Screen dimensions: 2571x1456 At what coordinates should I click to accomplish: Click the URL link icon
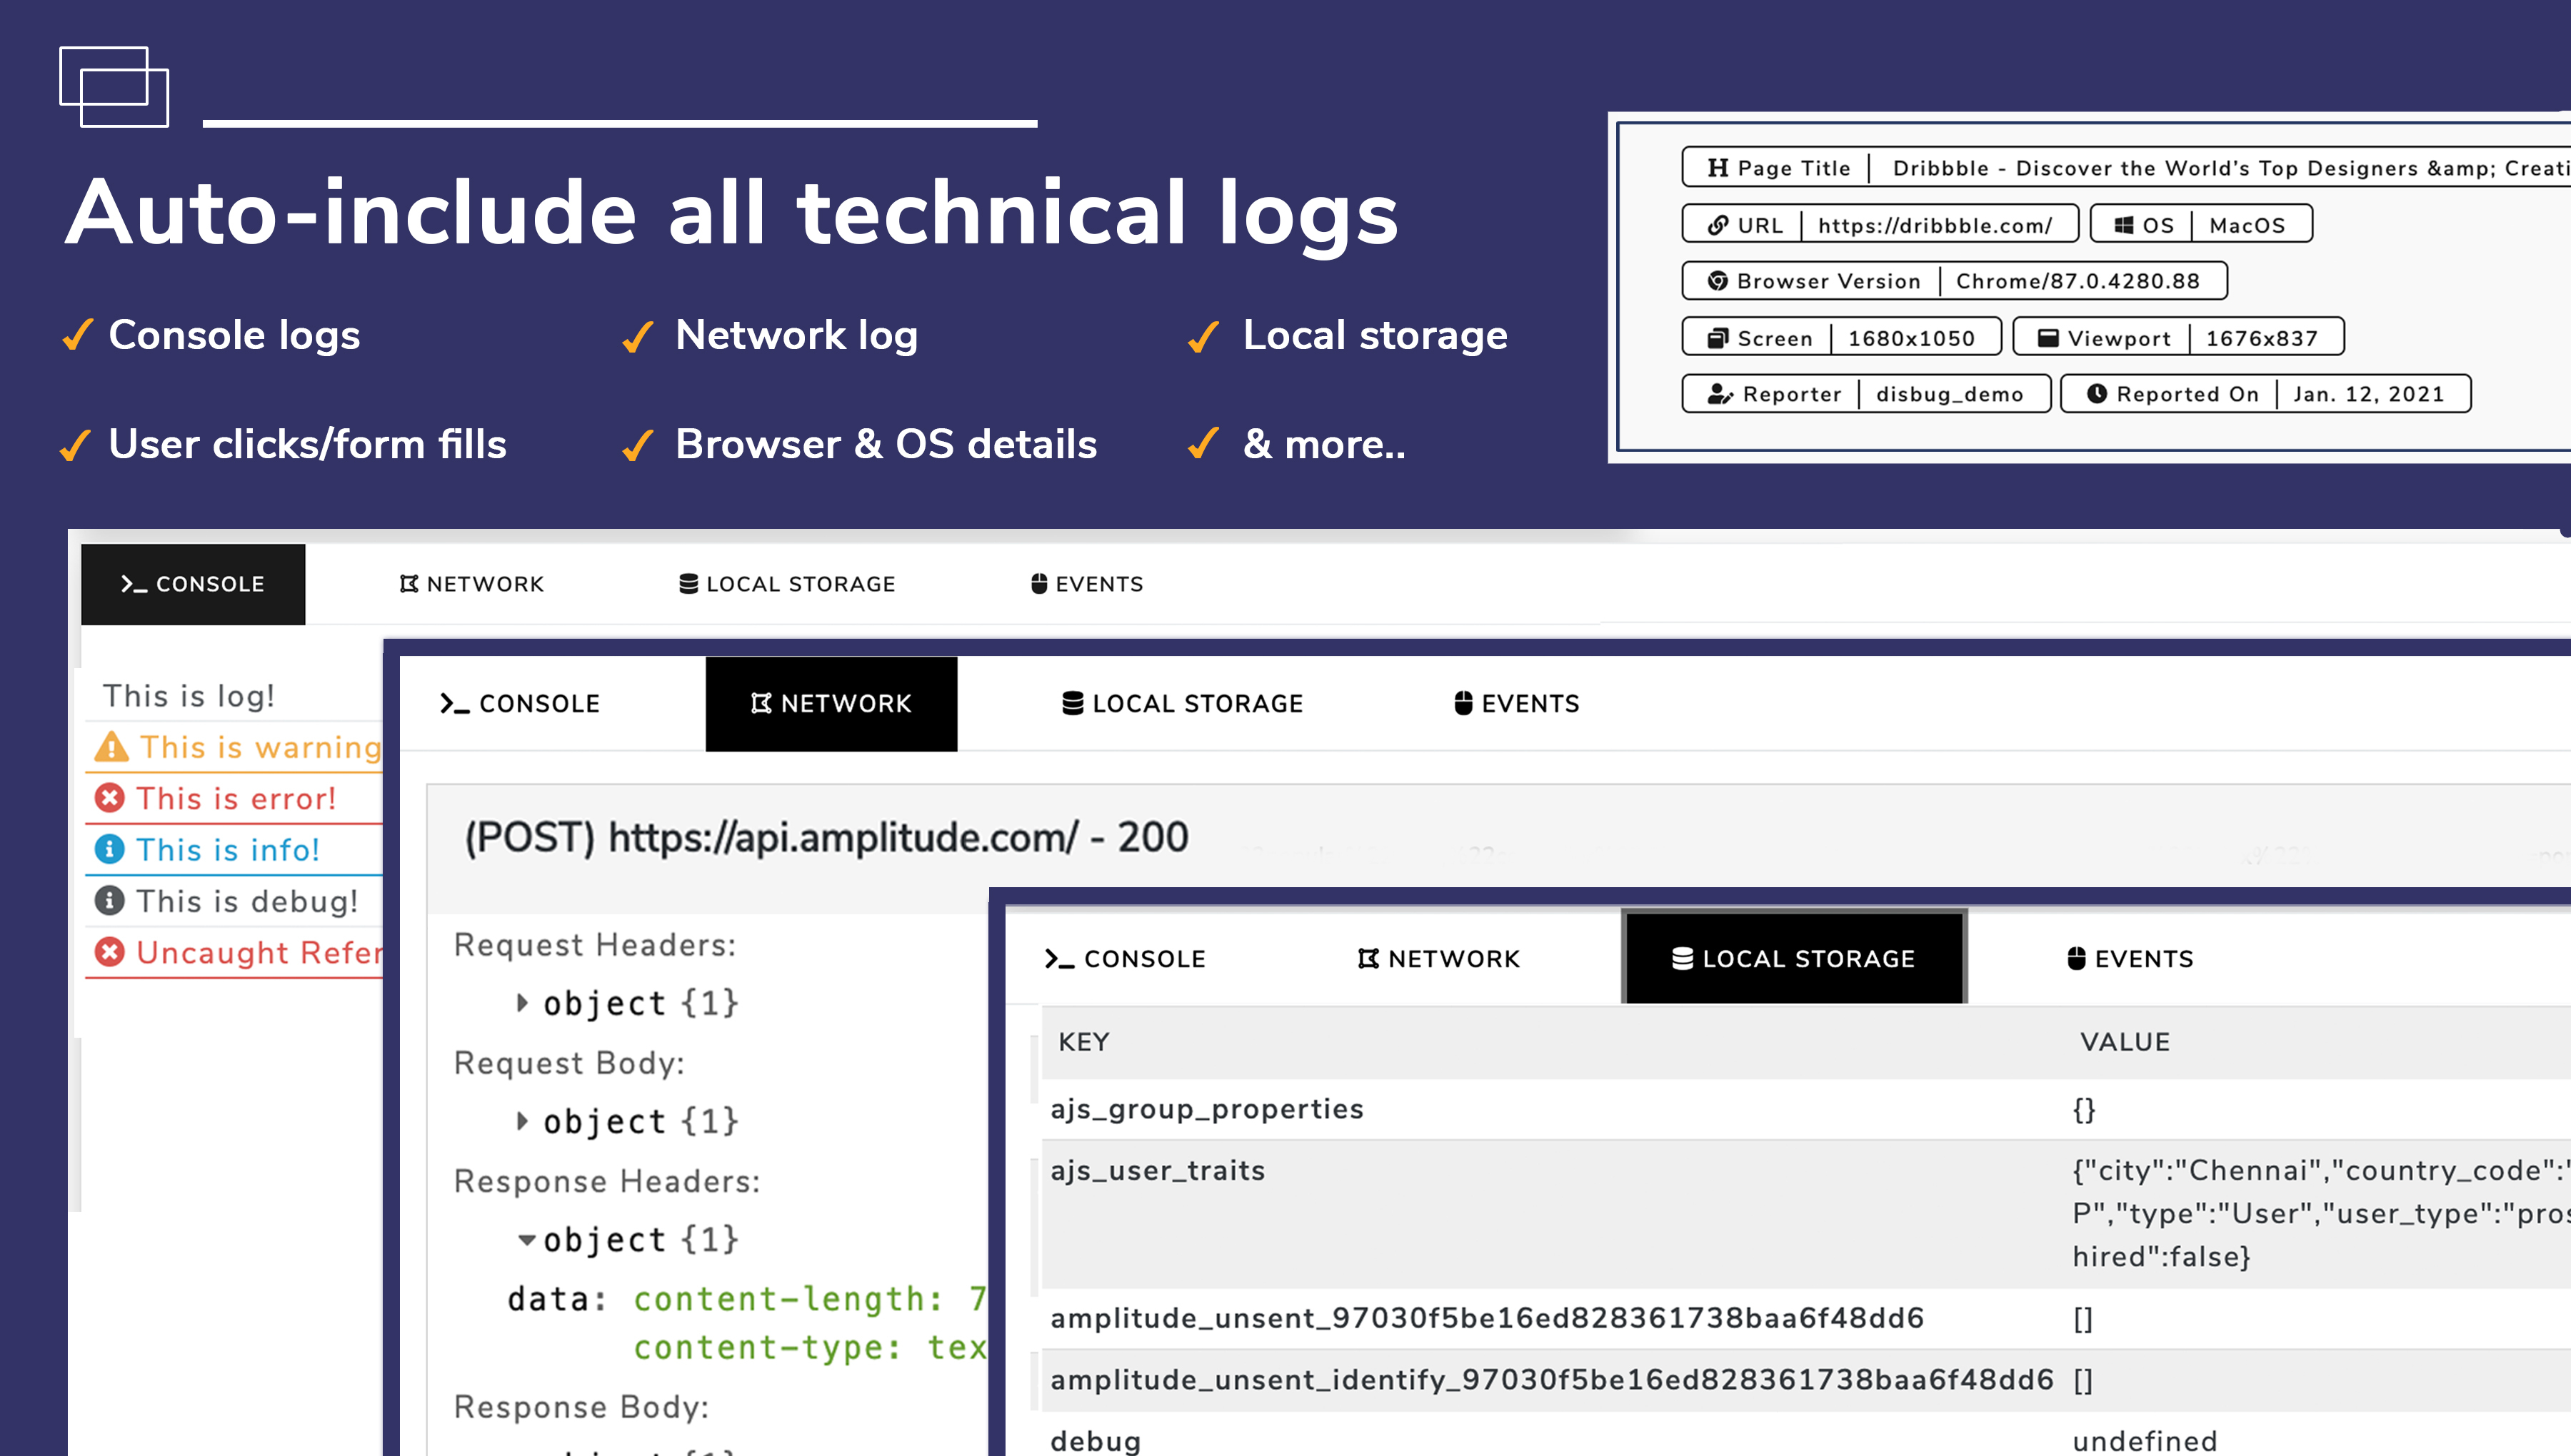click(1718, 225)
